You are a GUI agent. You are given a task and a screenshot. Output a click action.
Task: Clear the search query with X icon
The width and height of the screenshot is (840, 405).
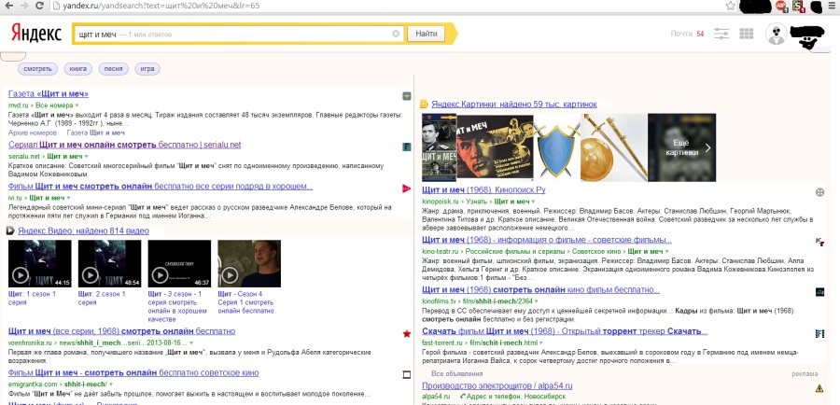click(x=396, y=34)
